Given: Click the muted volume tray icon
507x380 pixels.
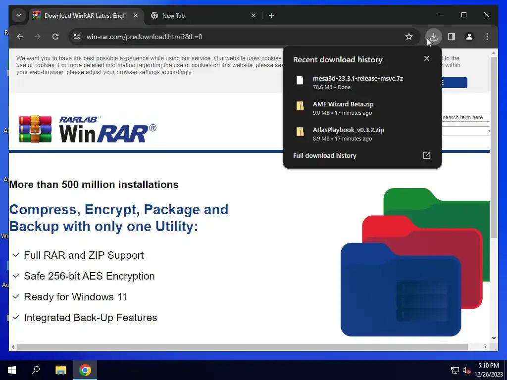Looking at the screenshot, I should pyautogui.click(x=466, y=370).
